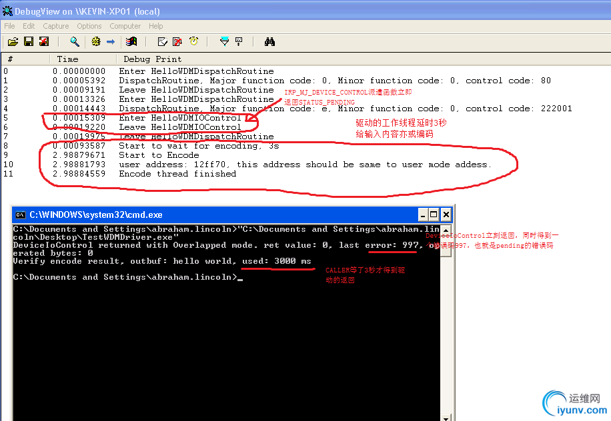
Task: Click the cmd prompt line with cursor
Action: point(128,277)
